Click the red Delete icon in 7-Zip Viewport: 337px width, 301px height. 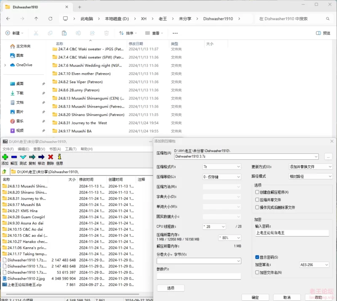pos(51,157)
